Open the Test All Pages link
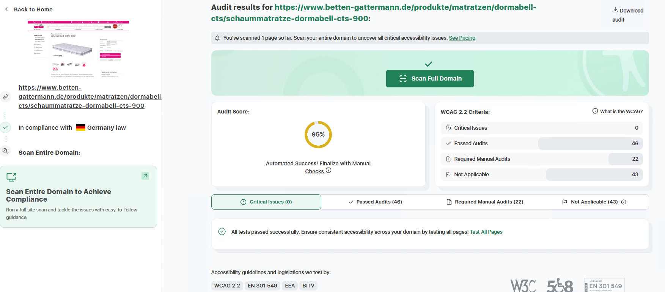This screenshot has width=665, height=292. point(486,232)
